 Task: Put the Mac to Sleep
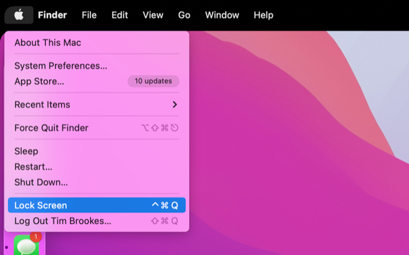coord(97,151)
